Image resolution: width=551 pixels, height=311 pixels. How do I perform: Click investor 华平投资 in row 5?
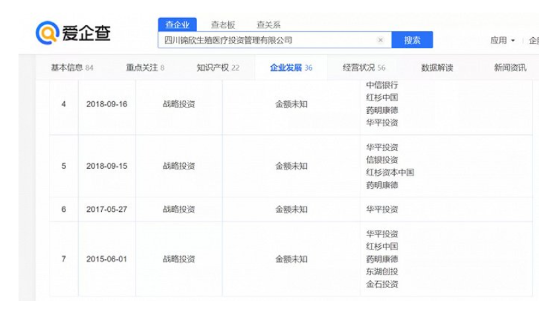382,148
